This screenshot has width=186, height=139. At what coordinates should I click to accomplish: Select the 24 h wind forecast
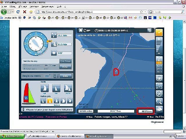159,69
